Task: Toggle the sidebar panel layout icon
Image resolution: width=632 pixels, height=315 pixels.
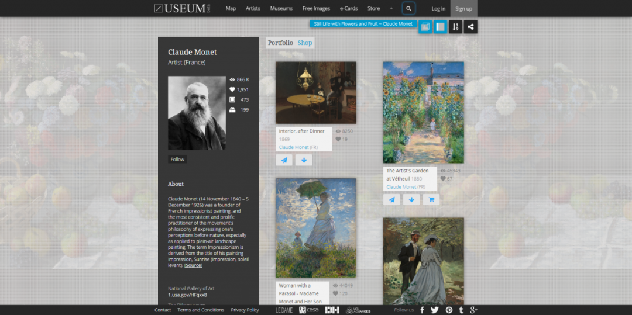Action: click(440, 27)
